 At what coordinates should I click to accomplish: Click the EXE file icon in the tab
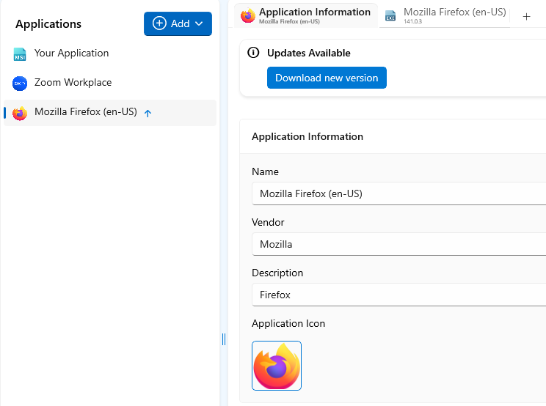(x=390, y=16)
